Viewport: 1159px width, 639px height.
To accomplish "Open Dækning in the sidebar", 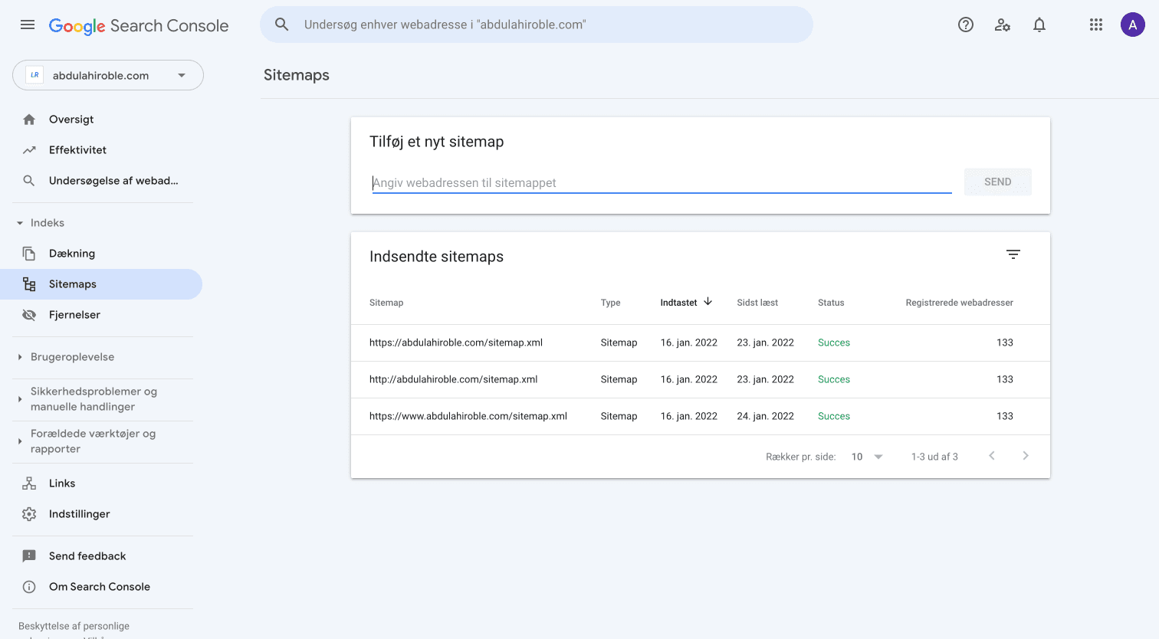I will coord(72,254).
